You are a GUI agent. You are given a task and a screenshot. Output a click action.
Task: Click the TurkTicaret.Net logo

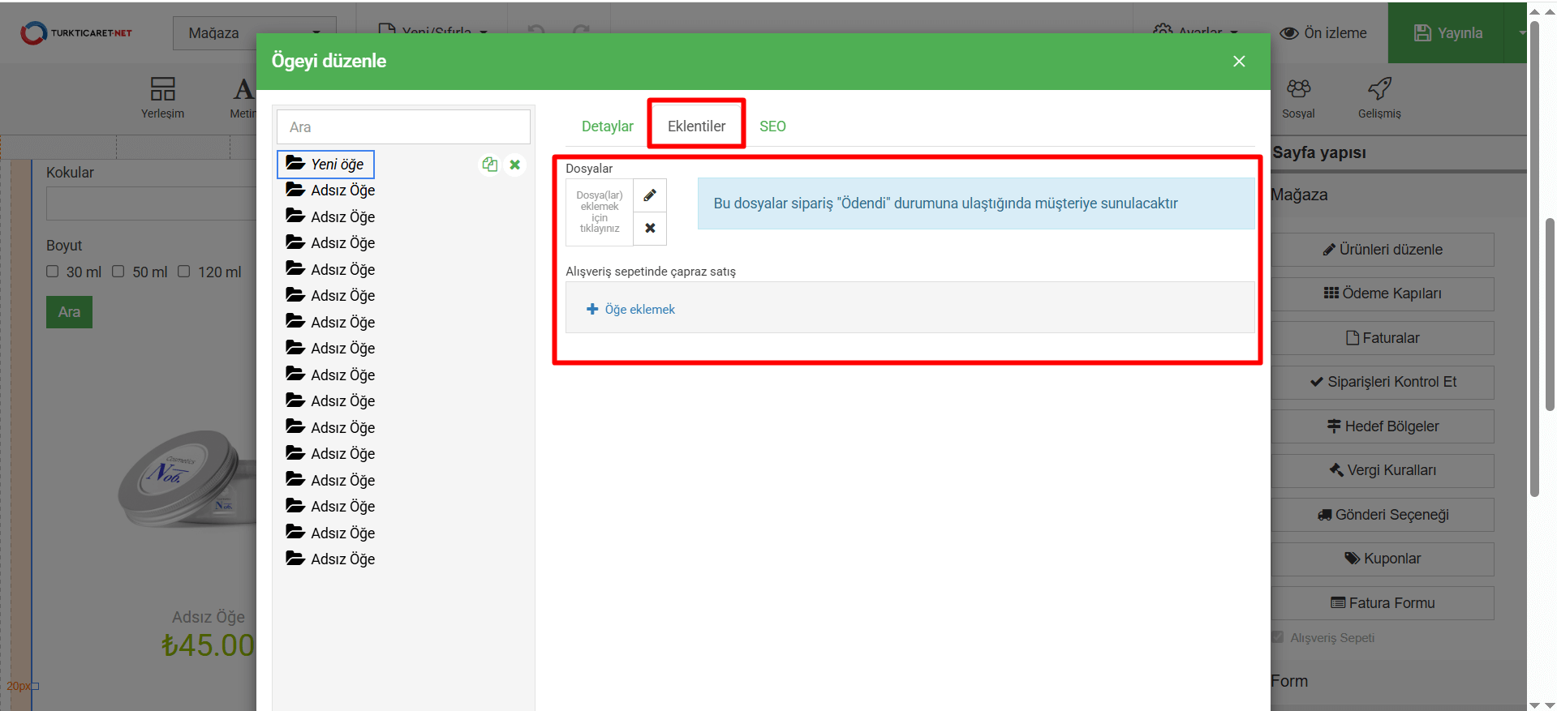tap(76, 33)
